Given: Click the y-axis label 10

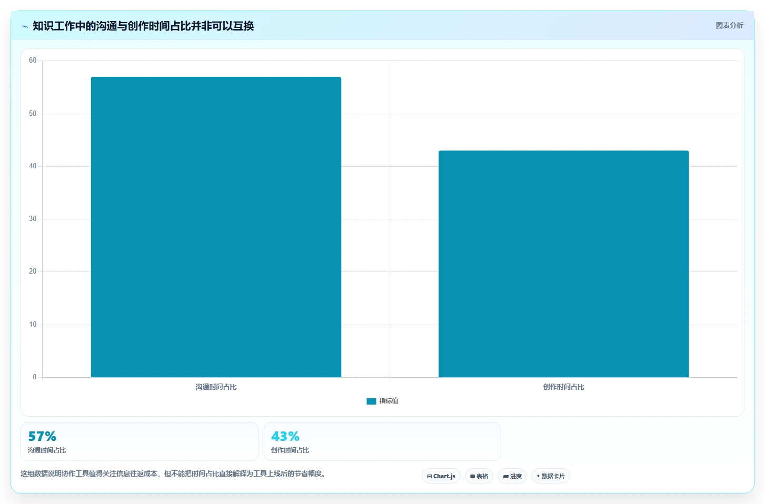Looking at the screenshot, I should (33, 325).
